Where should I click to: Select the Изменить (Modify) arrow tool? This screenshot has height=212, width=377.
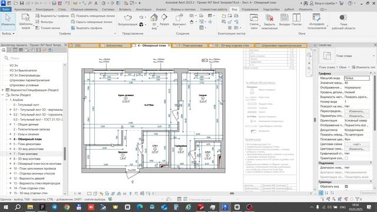tap(8, 21)
